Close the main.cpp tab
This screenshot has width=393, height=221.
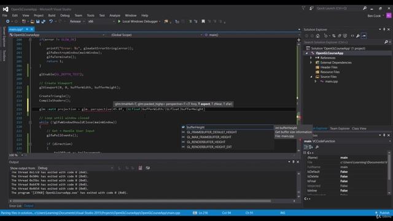point(32,29)
